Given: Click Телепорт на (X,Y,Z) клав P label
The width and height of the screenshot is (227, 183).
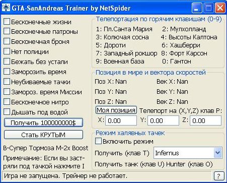Looking at the screenshot, I should (x=181, y=111).
